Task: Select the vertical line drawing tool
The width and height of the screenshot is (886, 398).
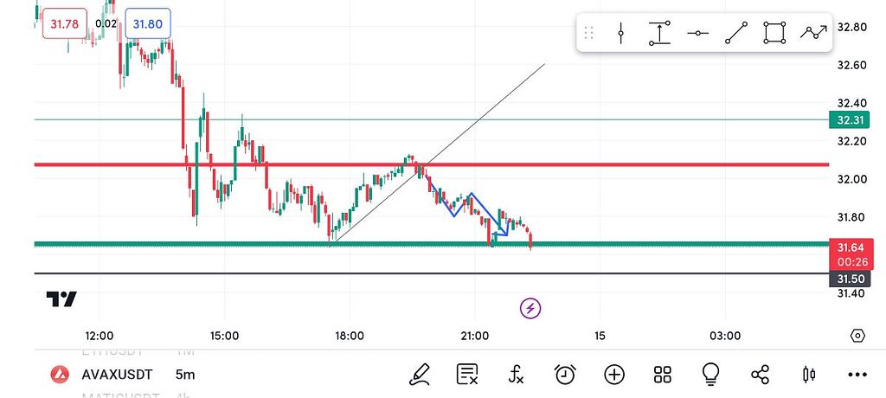Action: (621, 34)
